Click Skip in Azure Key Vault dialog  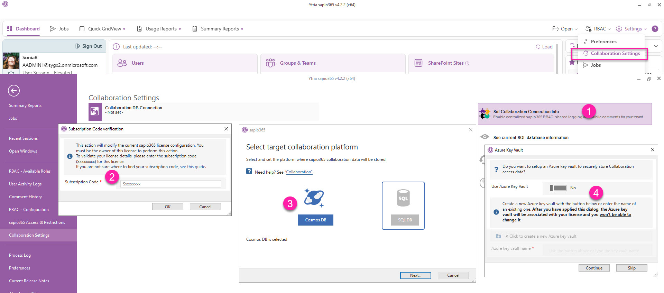click(x=631, y=268)
